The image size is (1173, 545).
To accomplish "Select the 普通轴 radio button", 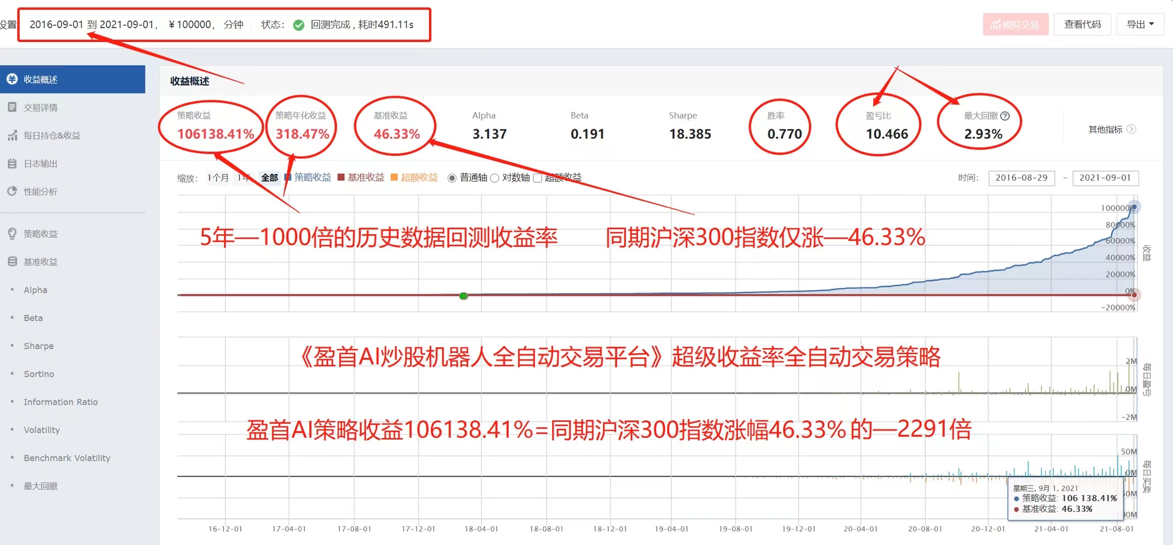I will [x=452, y=178].
